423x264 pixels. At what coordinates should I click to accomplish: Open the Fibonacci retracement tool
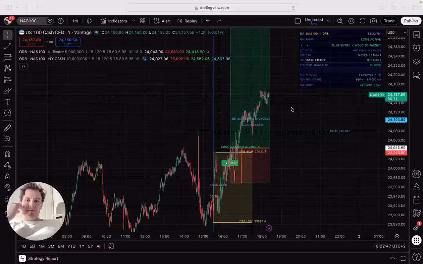[7, 57]
